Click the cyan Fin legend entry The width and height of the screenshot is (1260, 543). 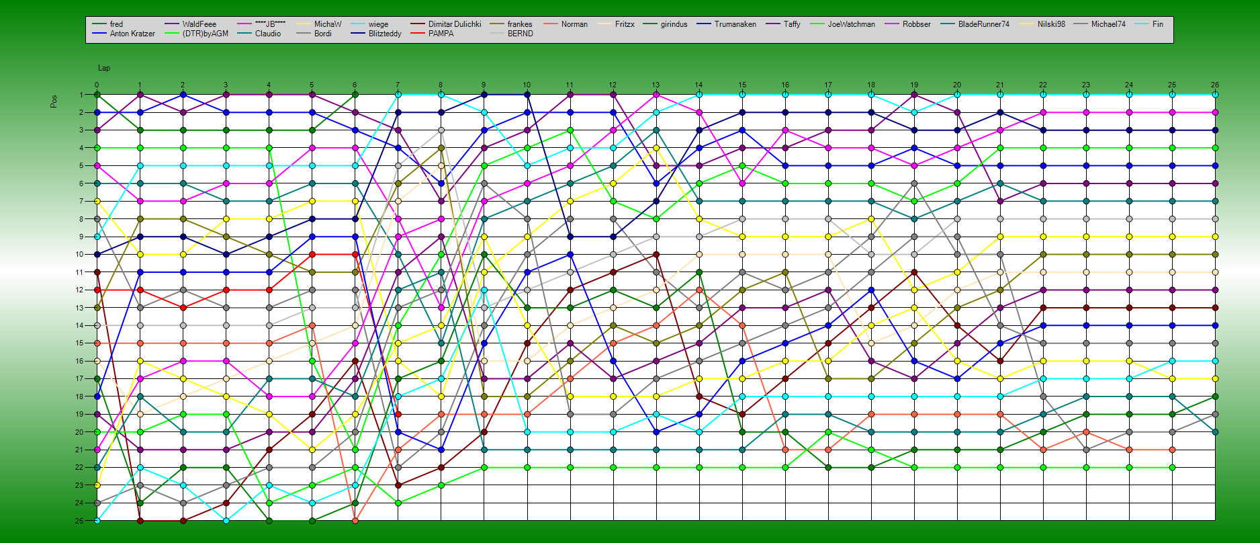1157,24
